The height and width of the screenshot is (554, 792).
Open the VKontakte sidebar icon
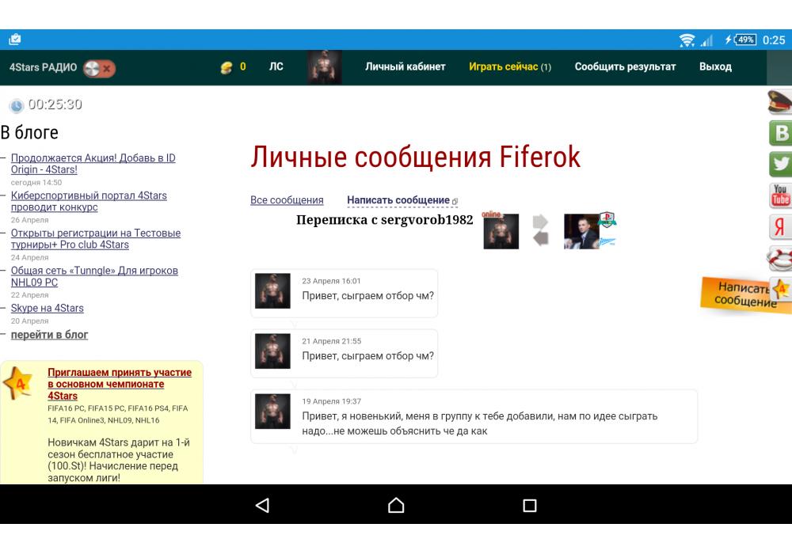click(x=781, y=132)
